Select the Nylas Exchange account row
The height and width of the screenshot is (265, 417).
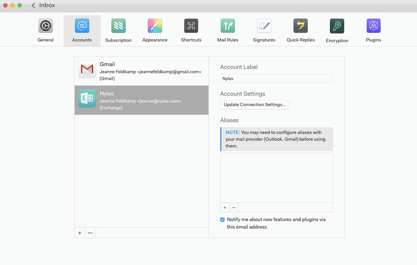coord(141,100)
